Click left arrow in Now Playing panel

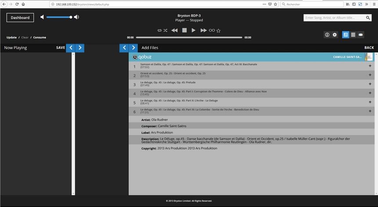click(71, 48)
